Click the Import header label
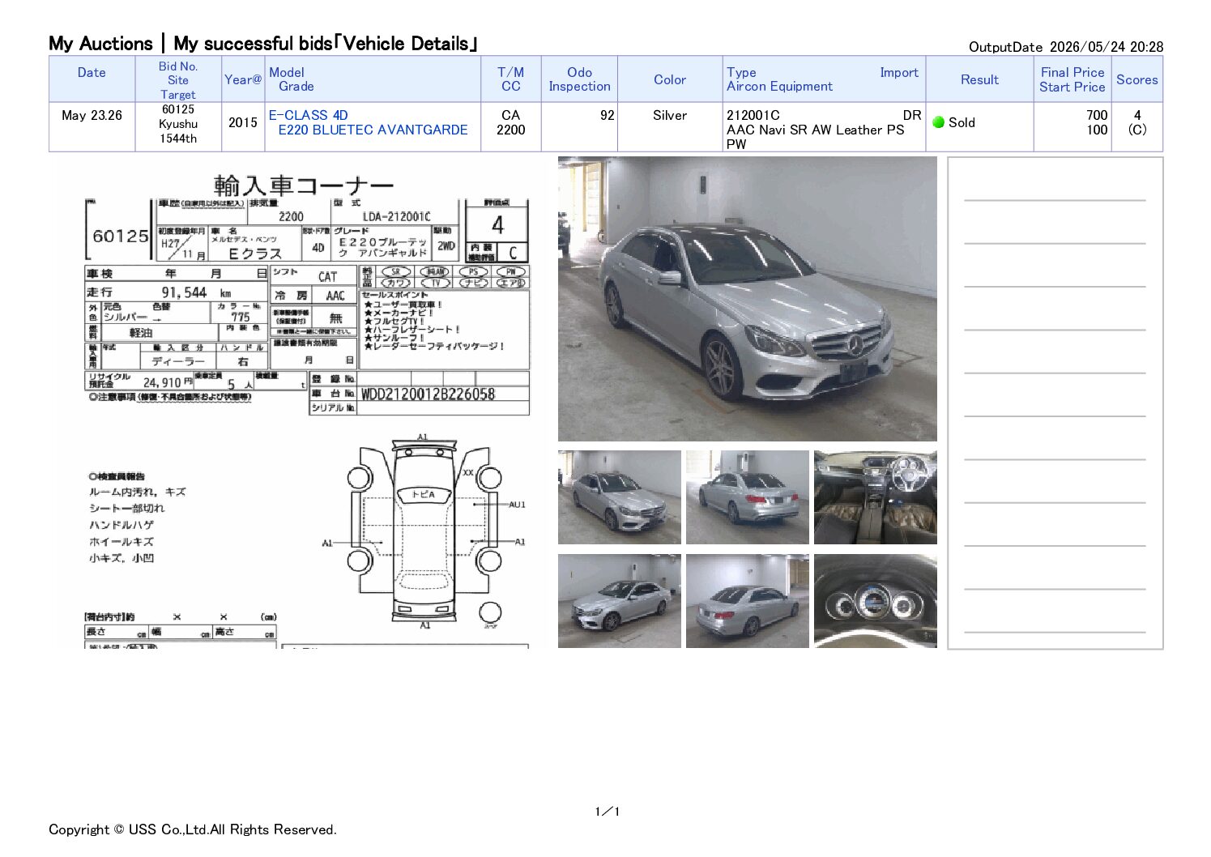 [x=899, y=72]
